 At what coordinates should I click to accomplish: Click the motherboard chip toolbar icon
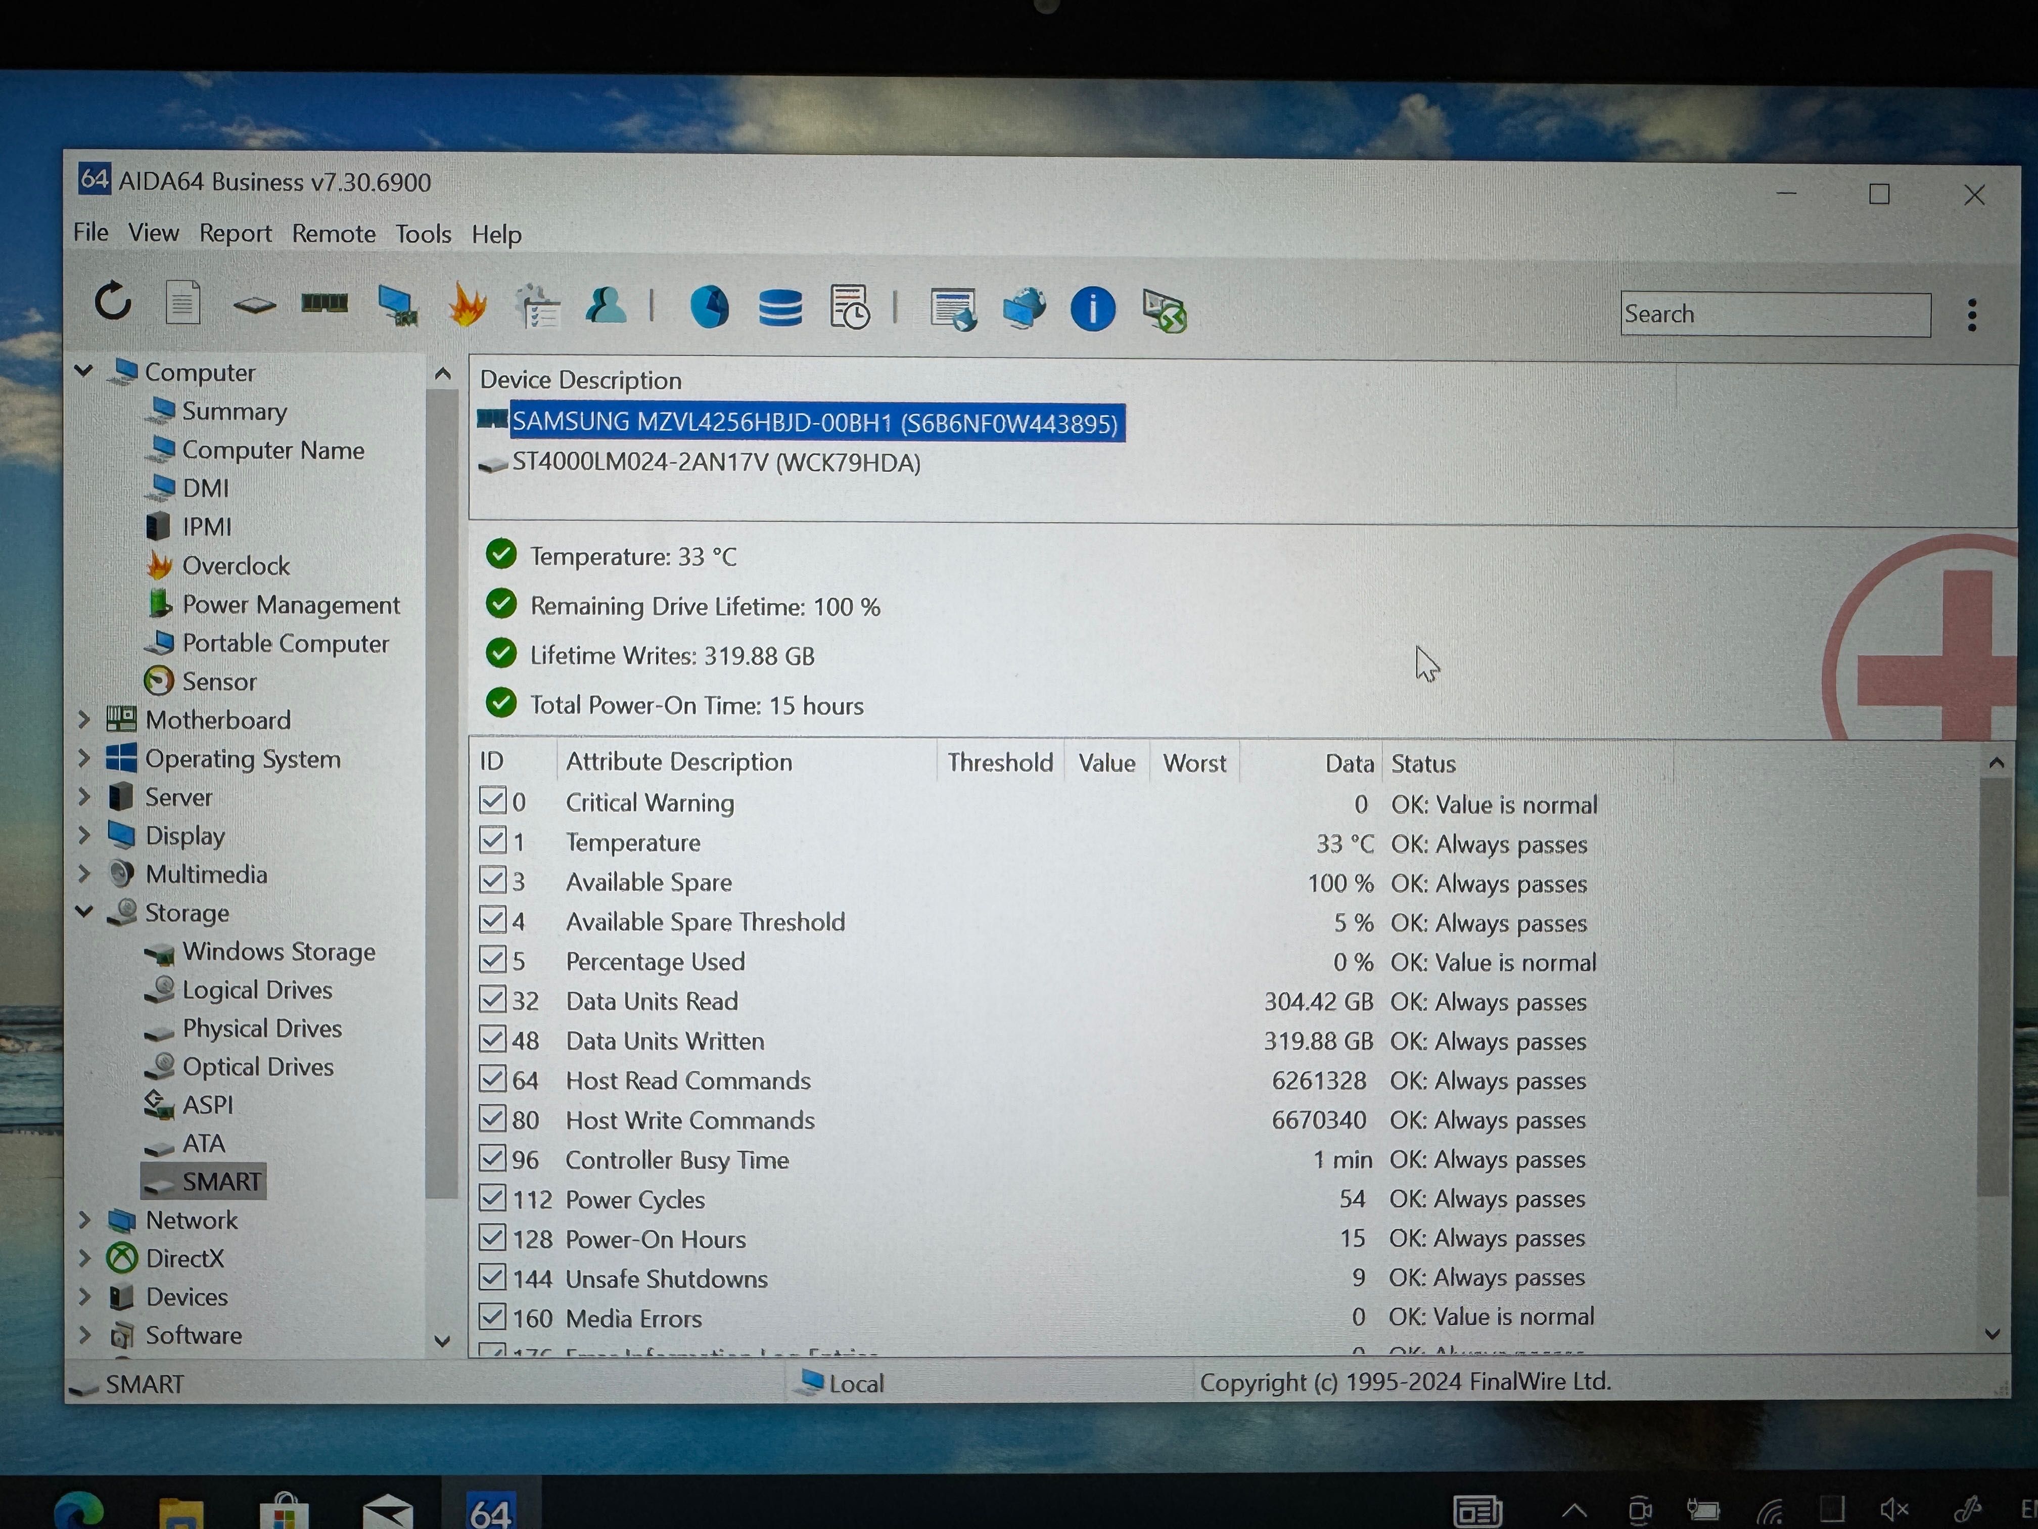254,304
